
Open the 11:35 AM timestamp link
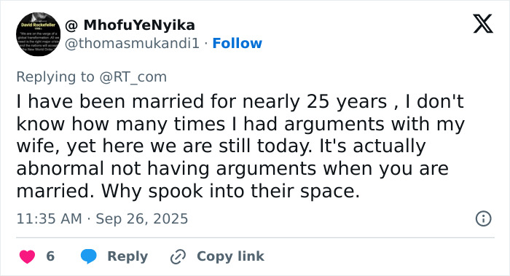[x=49, y=218]
